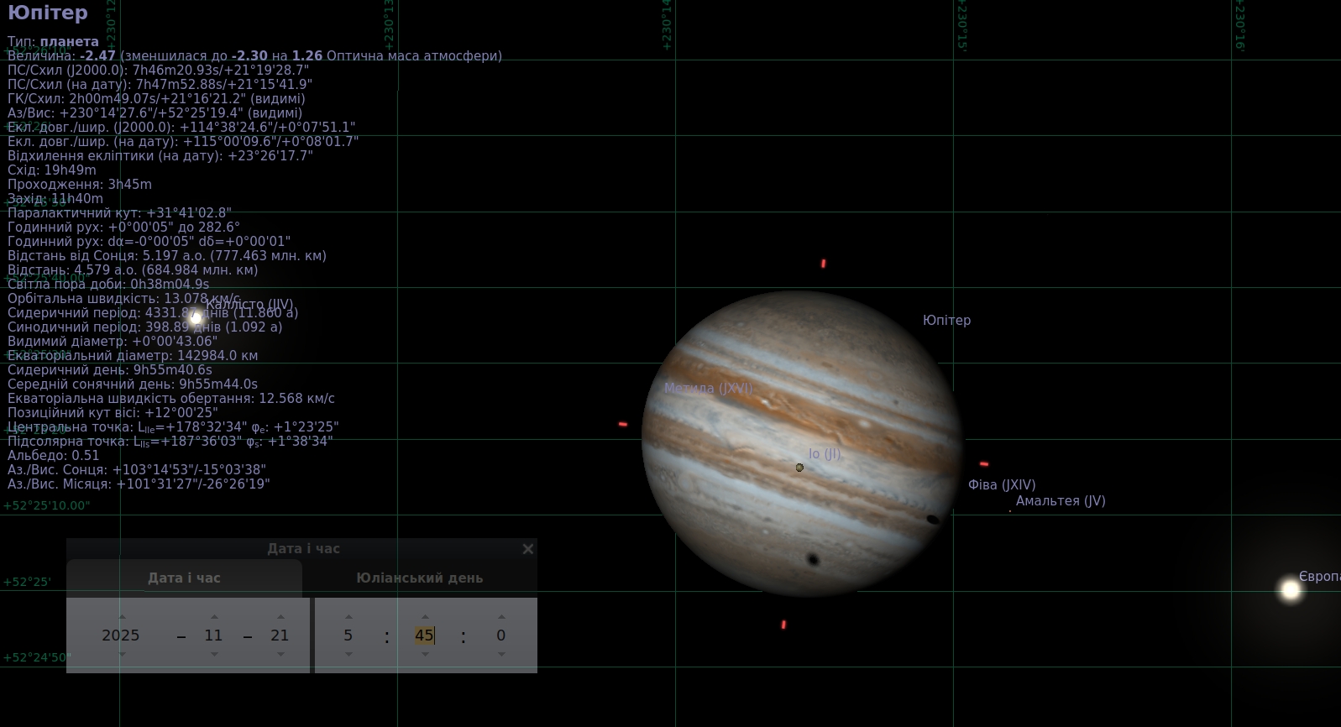Screen dimensions: 1341x727
Task: Increase the seconds value with up arrow
Action: point(501,617)
